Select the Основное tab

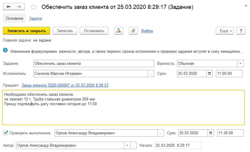click(x=14, y=19)
